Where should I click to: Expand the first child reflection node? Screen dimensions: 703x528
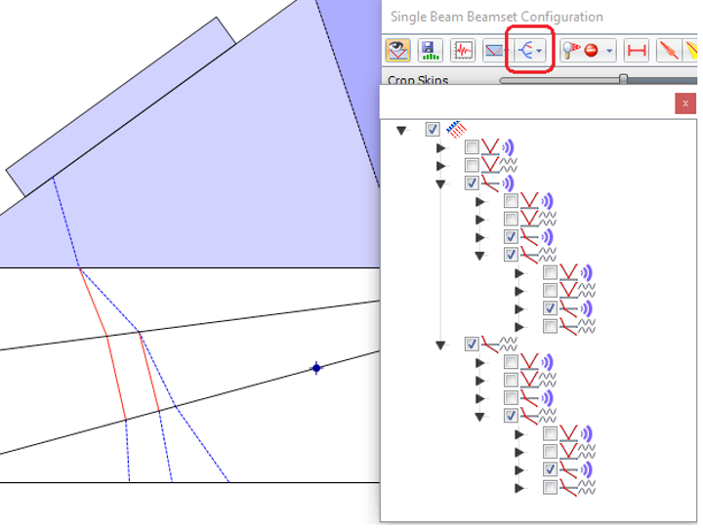coord(440,148)
